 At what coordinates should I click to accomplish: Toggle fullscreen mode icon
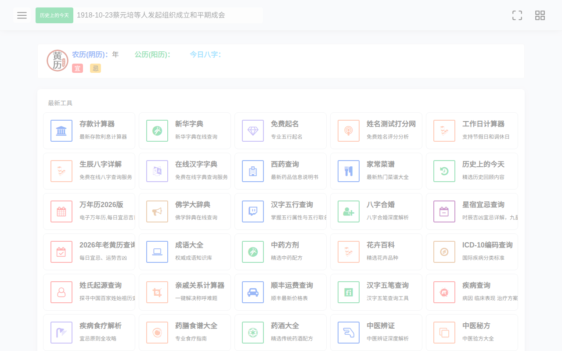click(517, 15)
